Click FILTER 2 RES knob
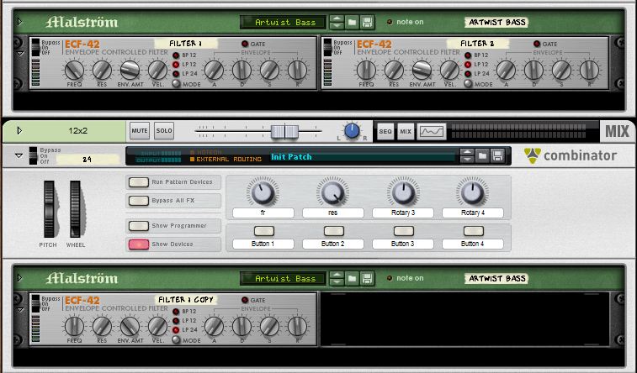Viewport: 637px width, 373px height. tap(394, 70)
